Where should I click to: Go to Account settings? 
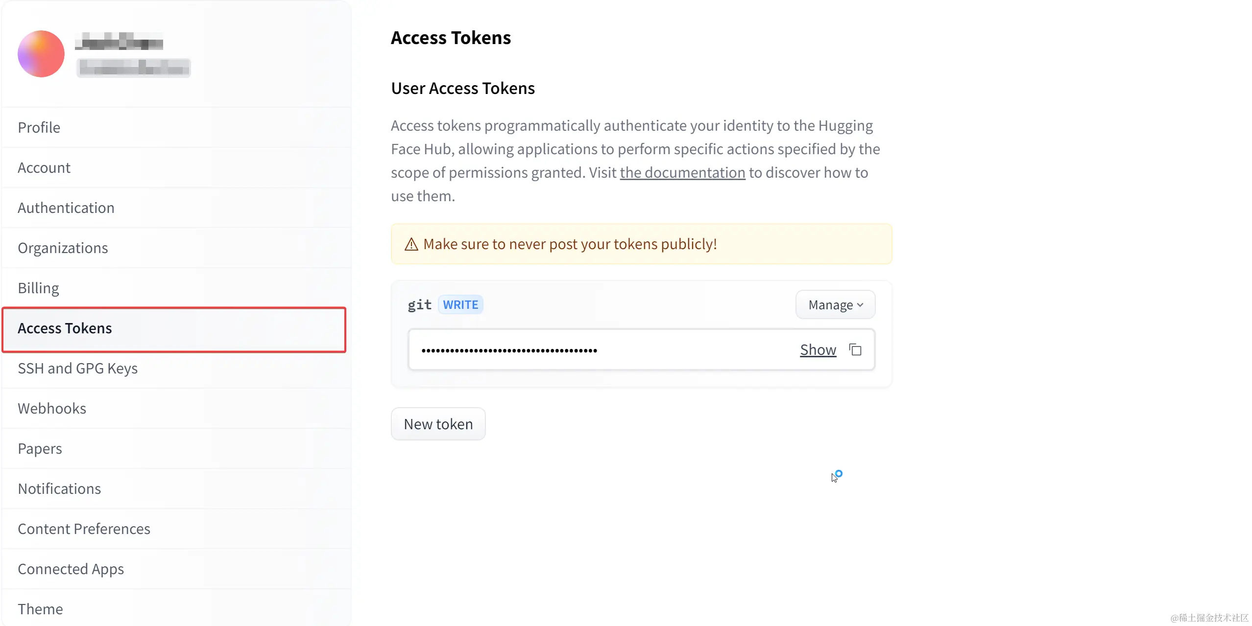pos(44,167)
